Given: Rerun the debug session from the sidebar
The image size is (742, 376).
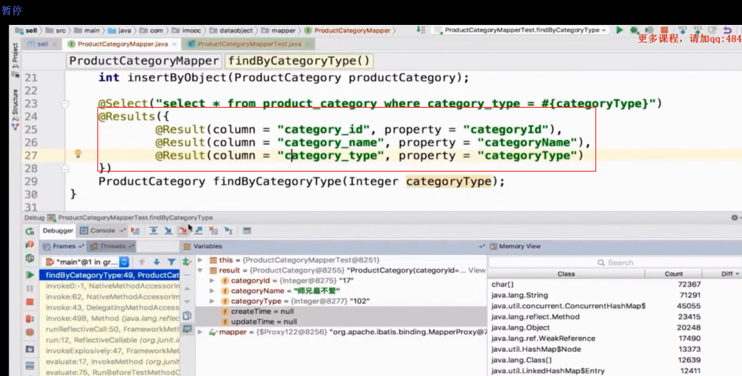Looking at the screenshot, I should coord(30,231).
